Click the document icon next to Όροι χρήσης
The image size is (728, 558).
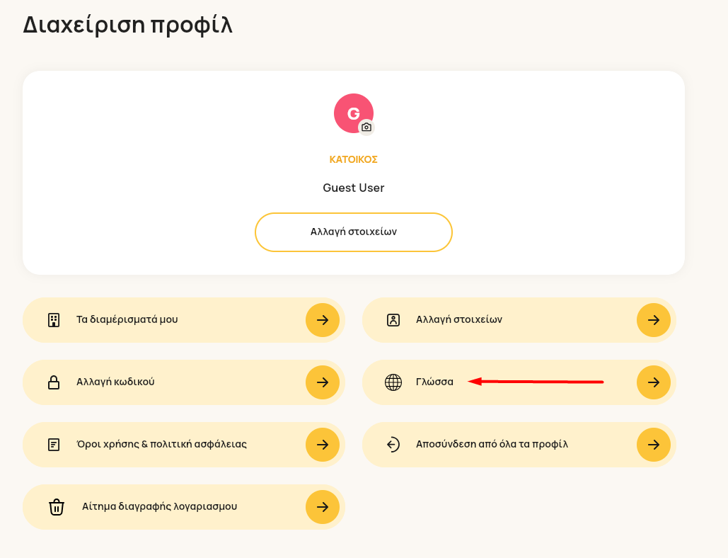[x=54, y=445]
